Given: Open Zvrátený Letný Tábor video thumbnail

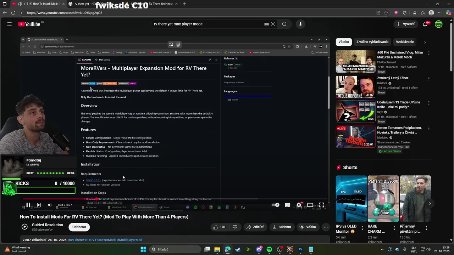Looking at the screenshot, I should 355,87.
